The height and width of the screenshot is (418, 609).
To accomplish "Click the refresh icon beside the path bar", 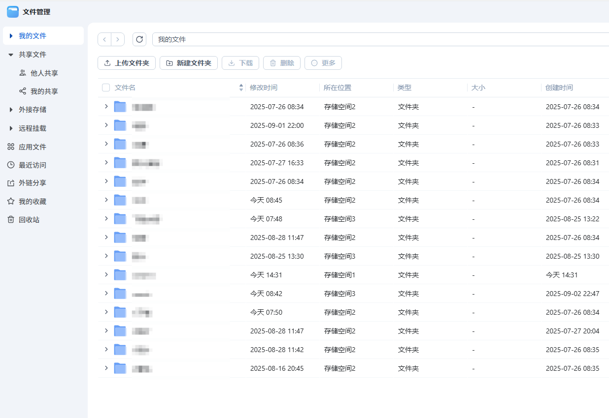I will [x=139, y=39].
